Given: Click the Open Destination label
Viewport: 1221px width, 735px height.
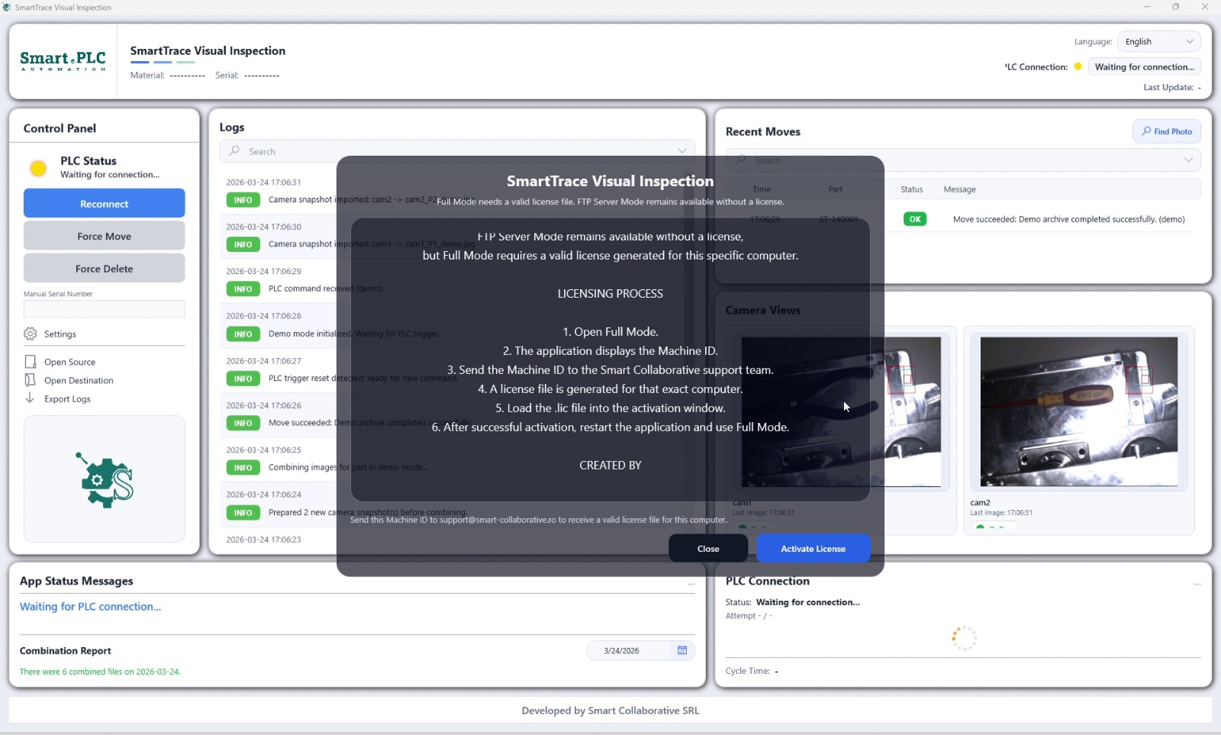Looking at the screenshot, I should click(79, 380).
